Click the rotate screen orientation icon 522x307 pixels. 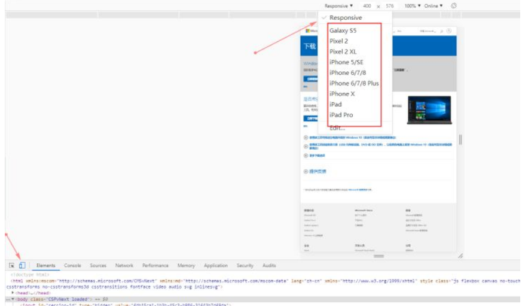pyautogui.click(x=454, y=6)
